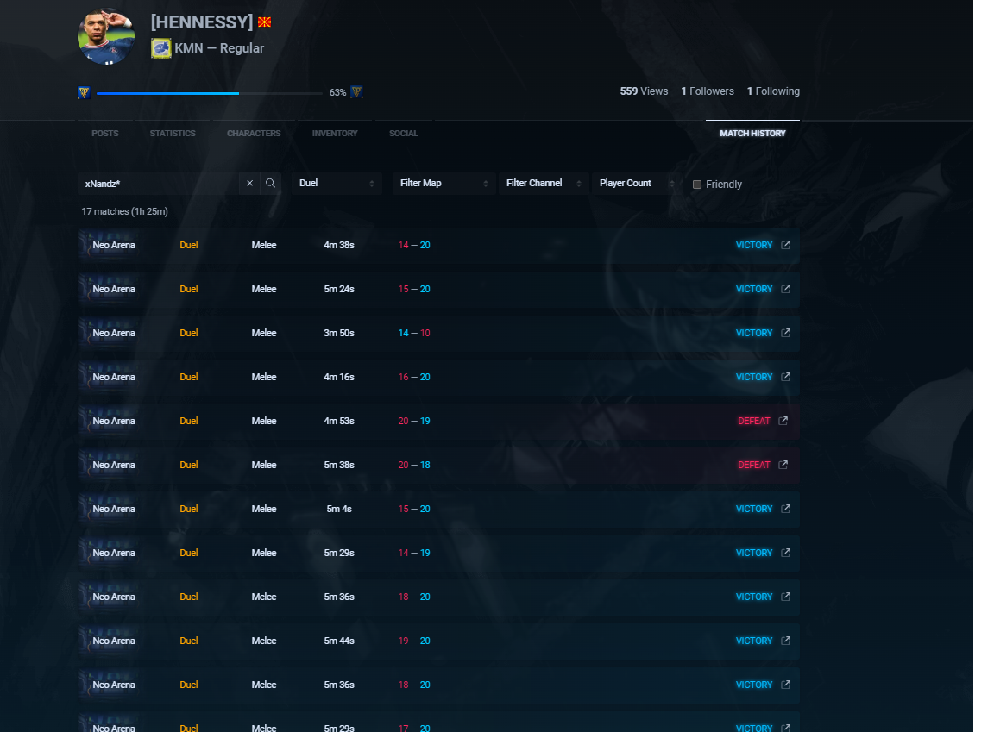Switch to the Statistics tab

[173, 134]
